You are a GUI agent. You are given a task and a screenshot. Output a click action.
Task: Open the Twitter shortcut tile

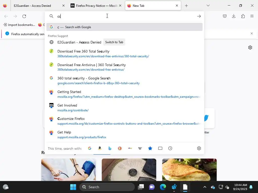[209, 118]
